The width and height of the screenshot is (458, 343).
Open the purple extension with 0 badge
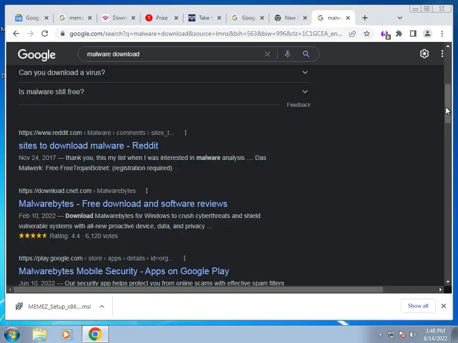tap(385, 34)
